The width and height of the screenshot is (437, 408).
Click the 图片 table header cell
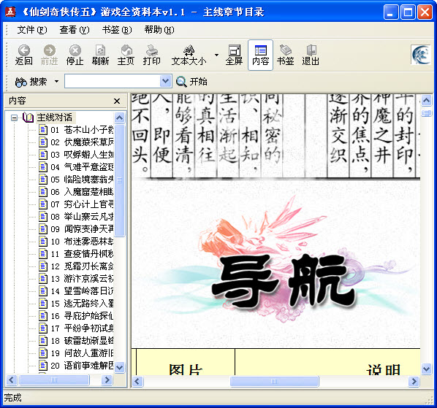(x=186, y=362)
